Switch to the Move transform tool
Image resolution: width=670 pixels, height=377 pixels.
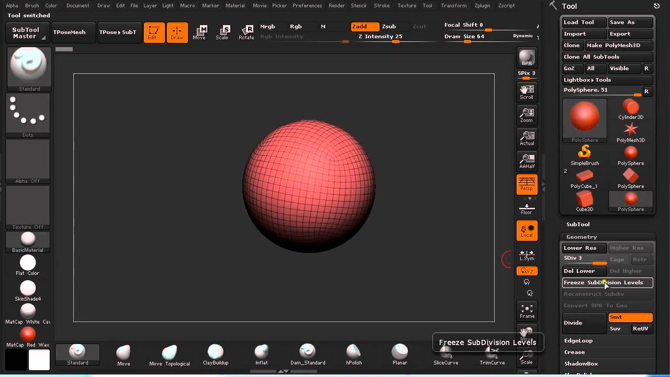[x=199, y=32]
